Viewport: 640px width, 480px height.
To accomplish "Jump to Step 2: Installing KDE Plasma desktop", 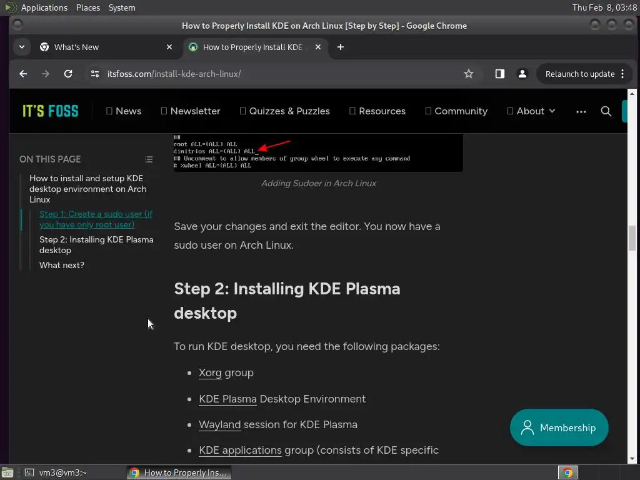I will coord(96,245).
